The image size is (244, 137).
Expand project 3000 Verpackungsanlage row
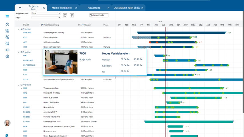click(21, 88)
